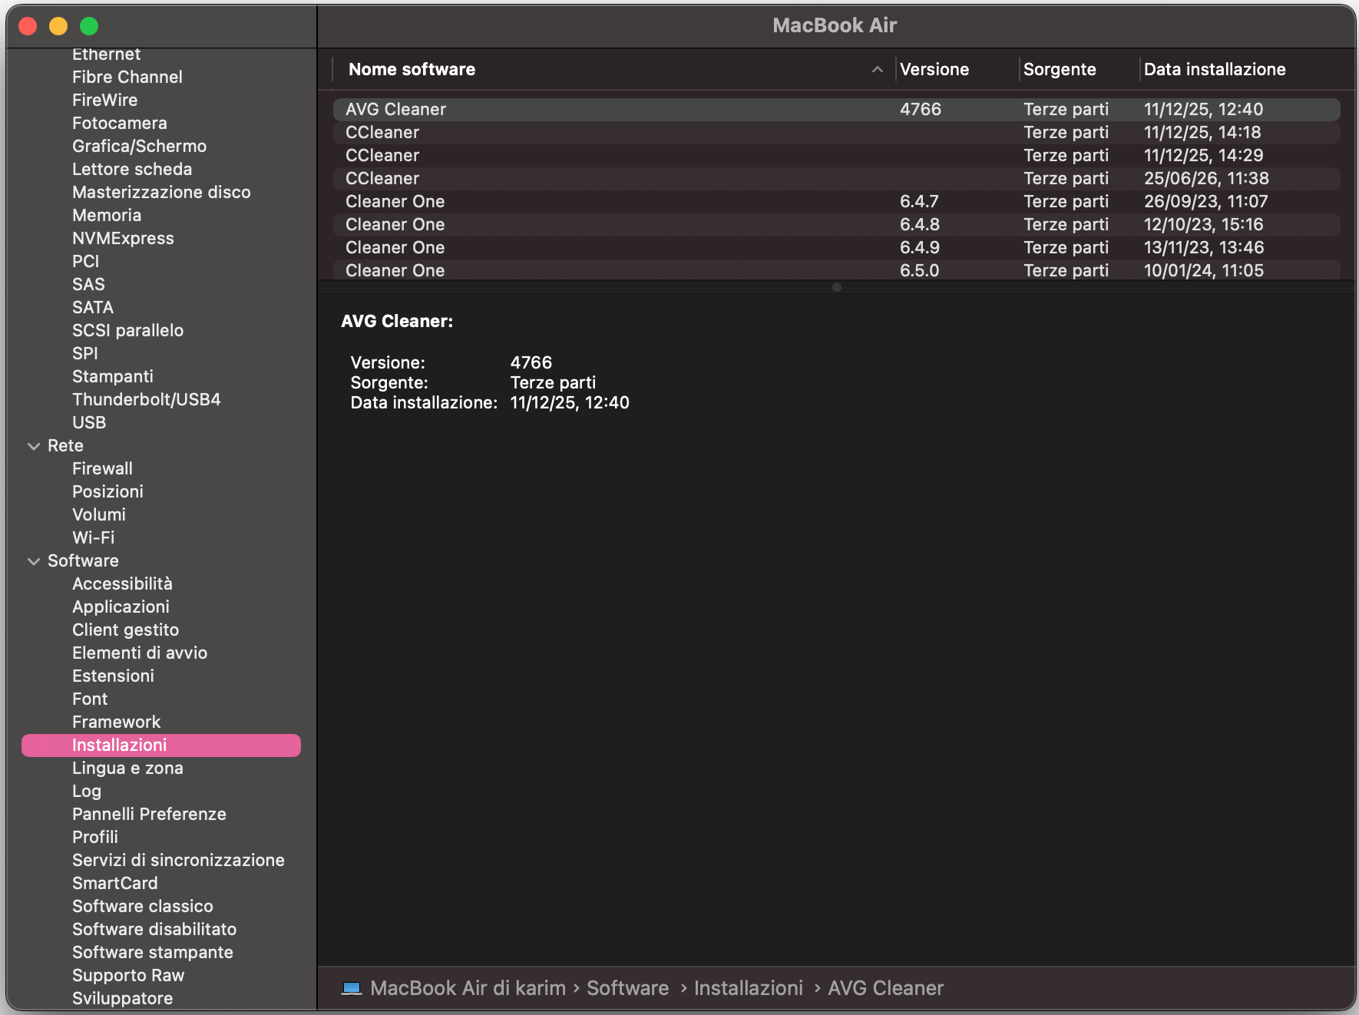Open Lingua e zona sidebar item

click(x=127, y=768)
